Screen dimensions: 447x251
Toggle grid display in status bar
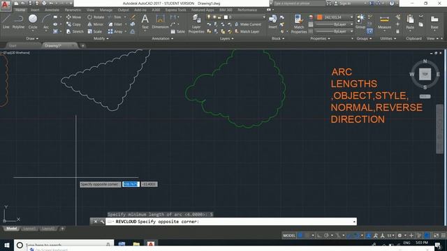(300, 236)
